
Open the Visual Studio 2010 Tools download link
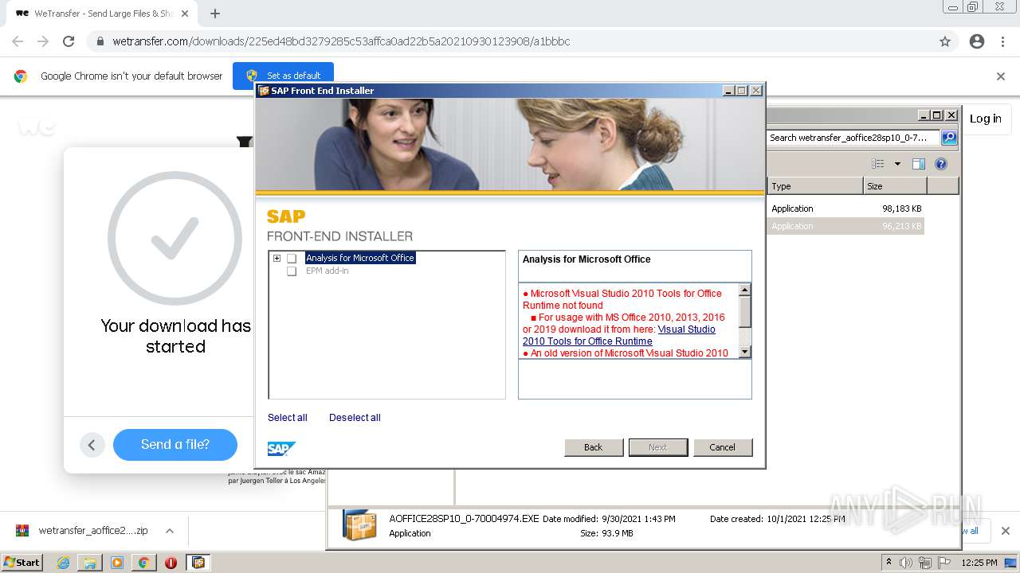coord(619,335)
